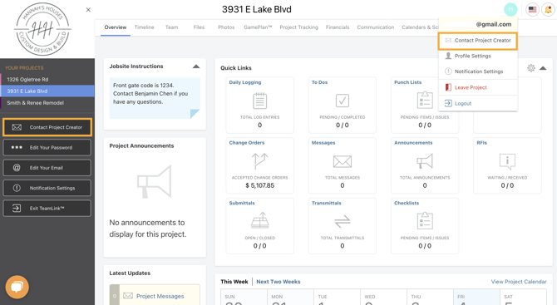Switch calendar to Next Two Weeks
This screenshot has height=305, width=557.
click(x=278, y=282)
